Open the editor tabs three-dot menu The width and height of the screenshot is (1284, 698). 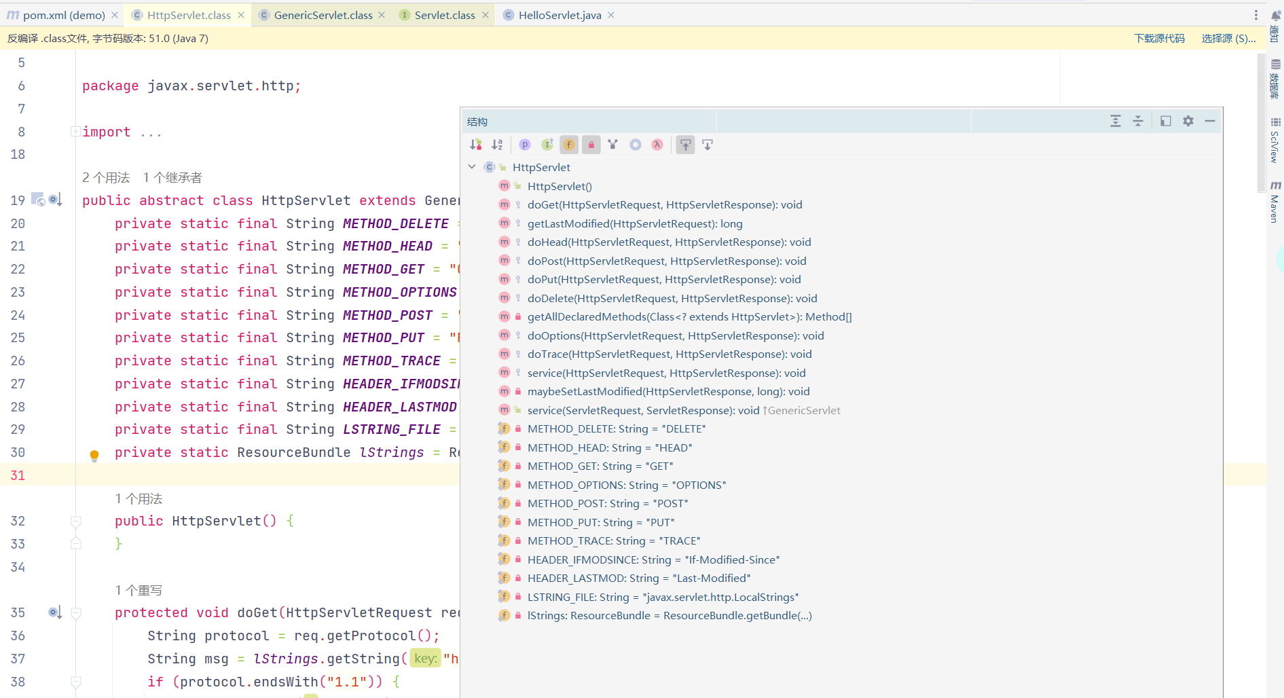point(1256,15)
